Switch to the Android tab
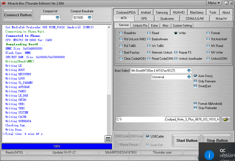Viewport: 235px width, 161px height. [x=146, y=13]
